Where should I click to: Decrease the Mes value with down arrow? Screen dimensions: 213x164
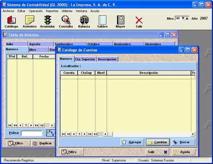pos(183,18)
